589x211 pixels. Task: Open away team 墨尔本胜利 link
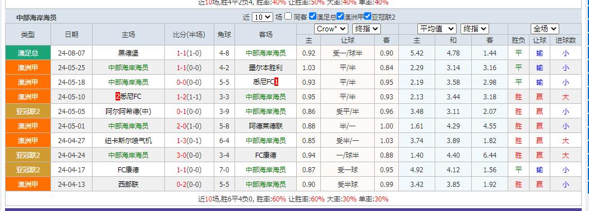coord(265,68)
